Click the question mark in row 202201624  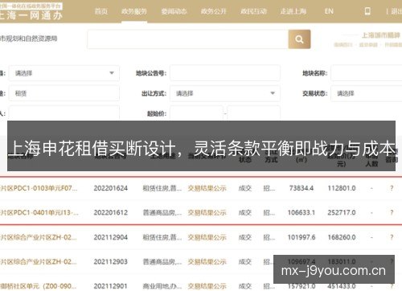pos(392,188)
